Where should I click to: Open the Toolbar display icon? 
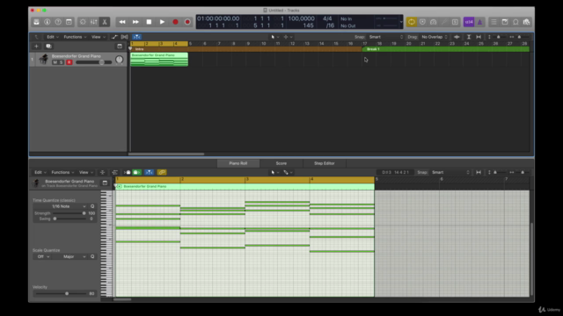(69, 22)
